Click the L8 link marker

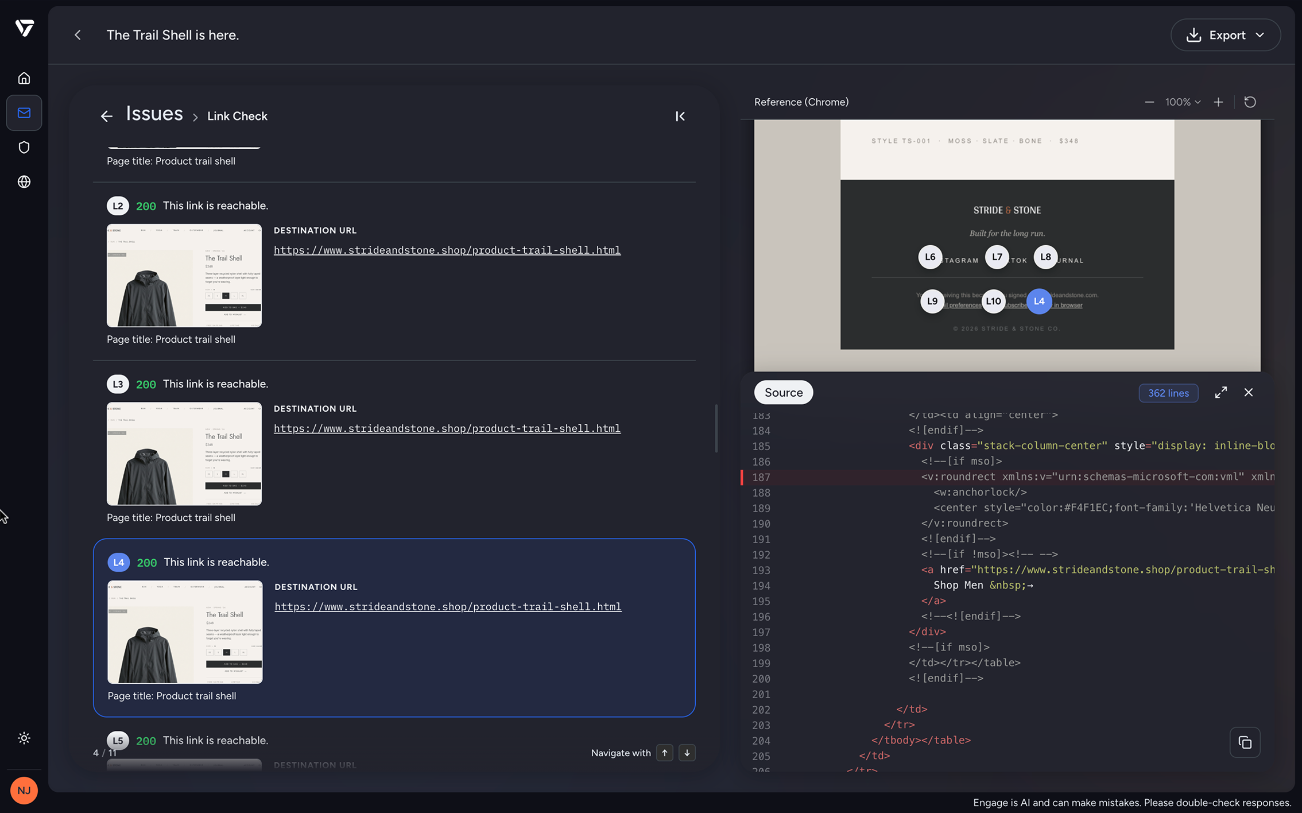[1046, 257]
